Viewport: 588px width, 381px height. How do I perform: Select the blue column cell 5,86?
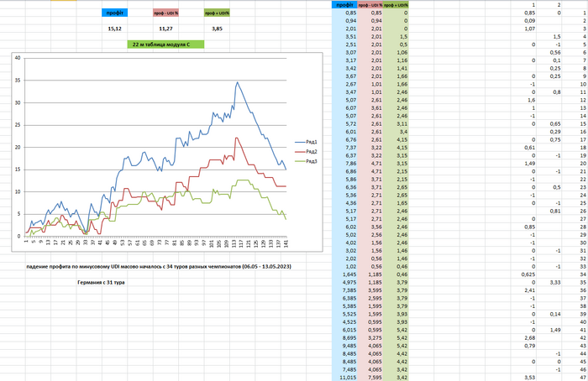point(344,179)
